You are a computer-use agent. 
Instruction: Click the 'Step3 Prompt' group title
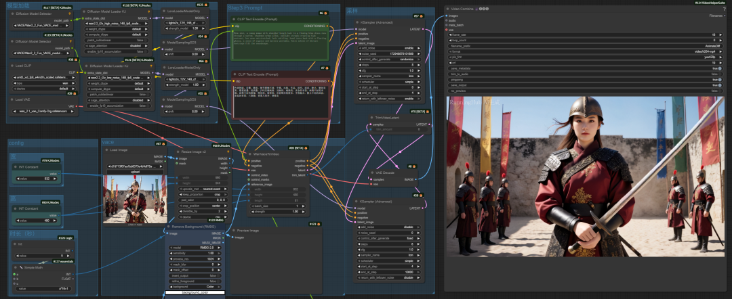point(245,8)
